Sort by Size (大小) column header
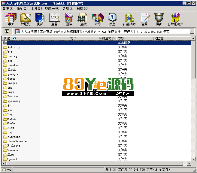Viewport: 197px width, 173px height. (59, 38)
